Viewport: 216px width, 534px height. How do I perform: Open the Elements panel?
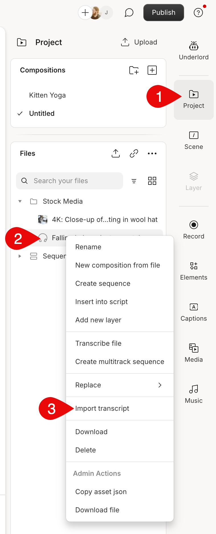(193, 271)
